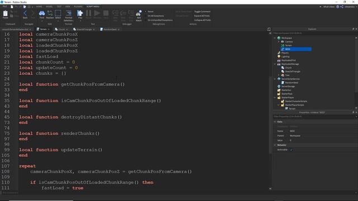The height and width of the screenshot is (201, 358).
Task: Expand the Camera tree node
Action: pos(279,42)
